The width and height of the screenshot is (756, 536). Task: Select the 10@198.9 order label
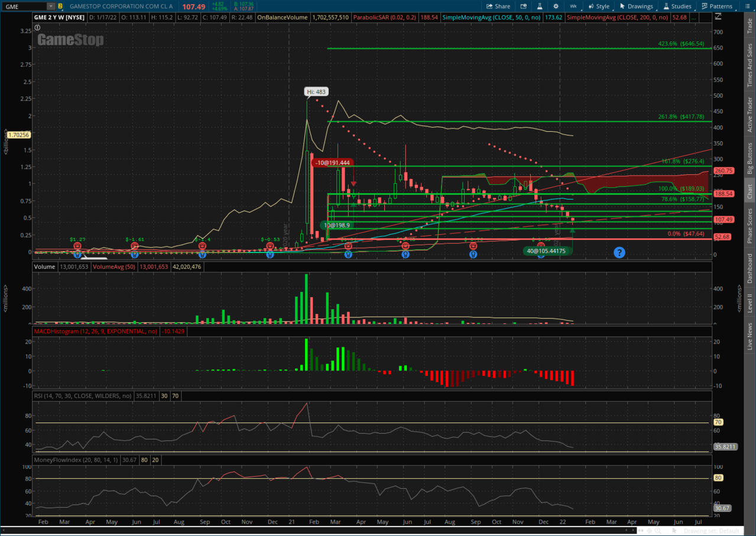click(x=336, y=225)
